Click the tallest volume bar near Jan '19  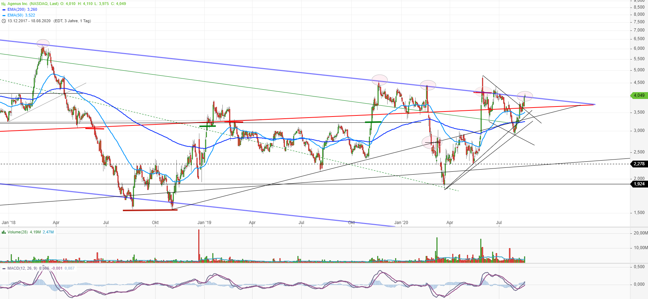(x=199, y=246)
